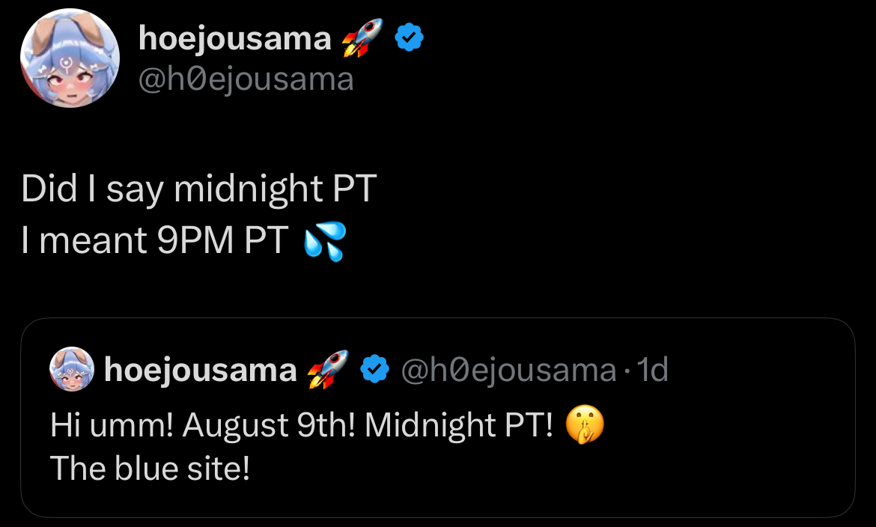Screen dimensions: 876x527
Task: Click the rocket emoji in the quoted post header
Action: [x=327, y=369]
